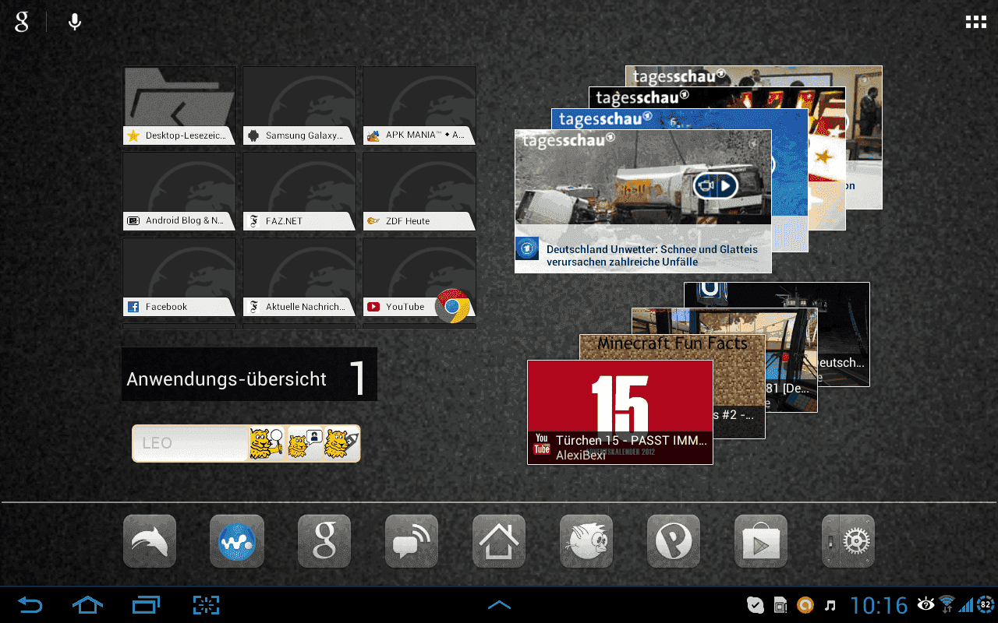This screenshot has width=998, height=623.
Task: Open the Samsung Galaxy bookmark tile
Action: click(299, 106)
